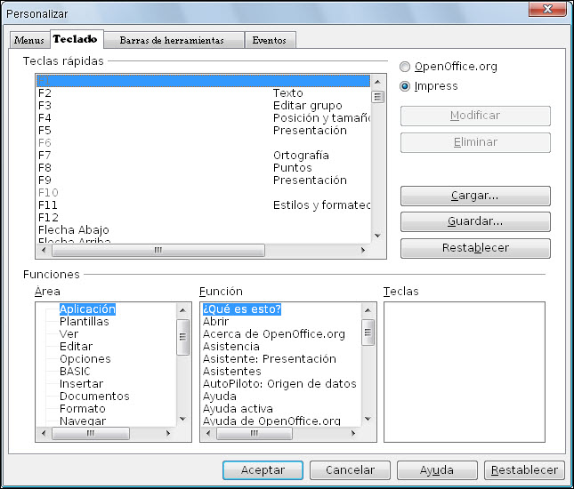Select Formato in the Área list
This screenshot has height=489, width=574.
coord(83,409)
